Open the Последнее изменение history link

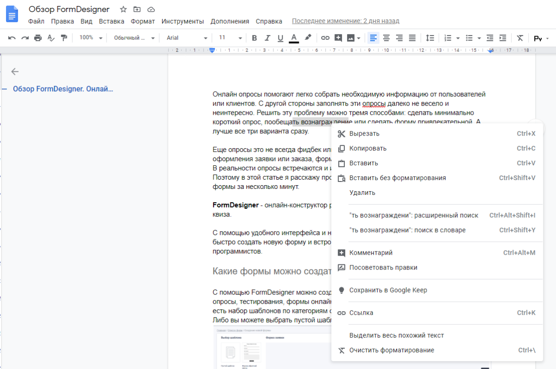tap(345, 21)
